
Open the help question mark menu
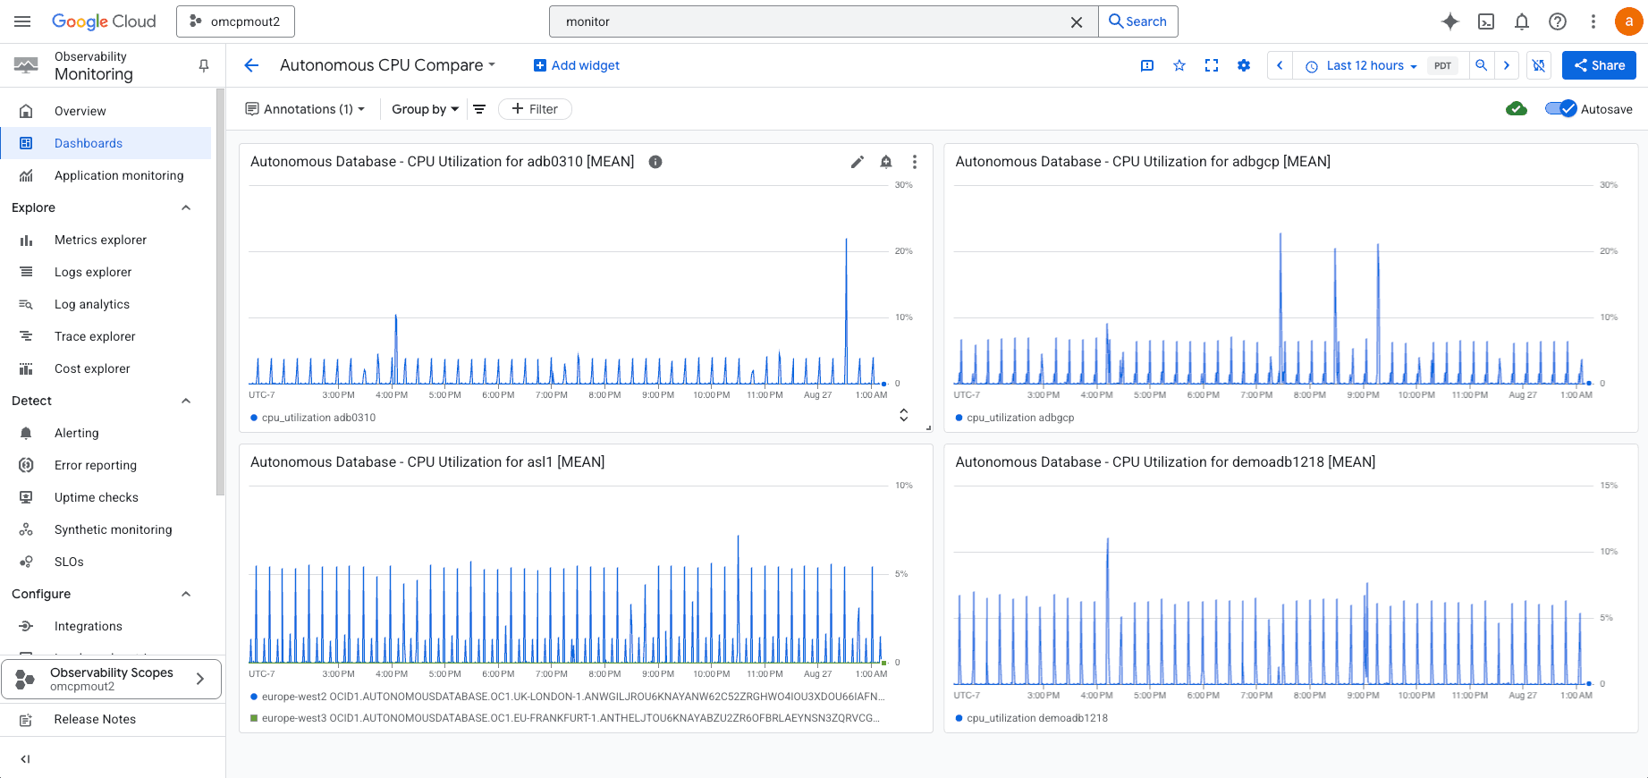click(1558, 21)
